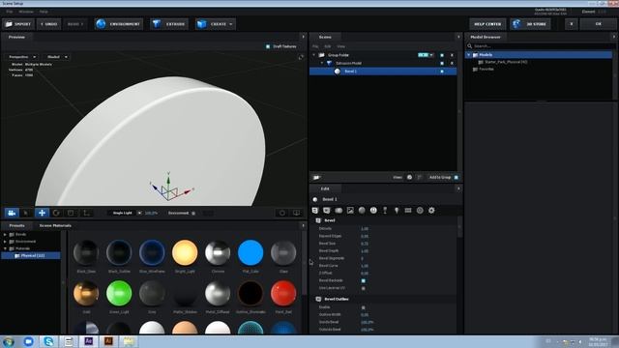Screen dimensions: 619x348
Task: Activate the move gizmo tool
Action: 42,213
